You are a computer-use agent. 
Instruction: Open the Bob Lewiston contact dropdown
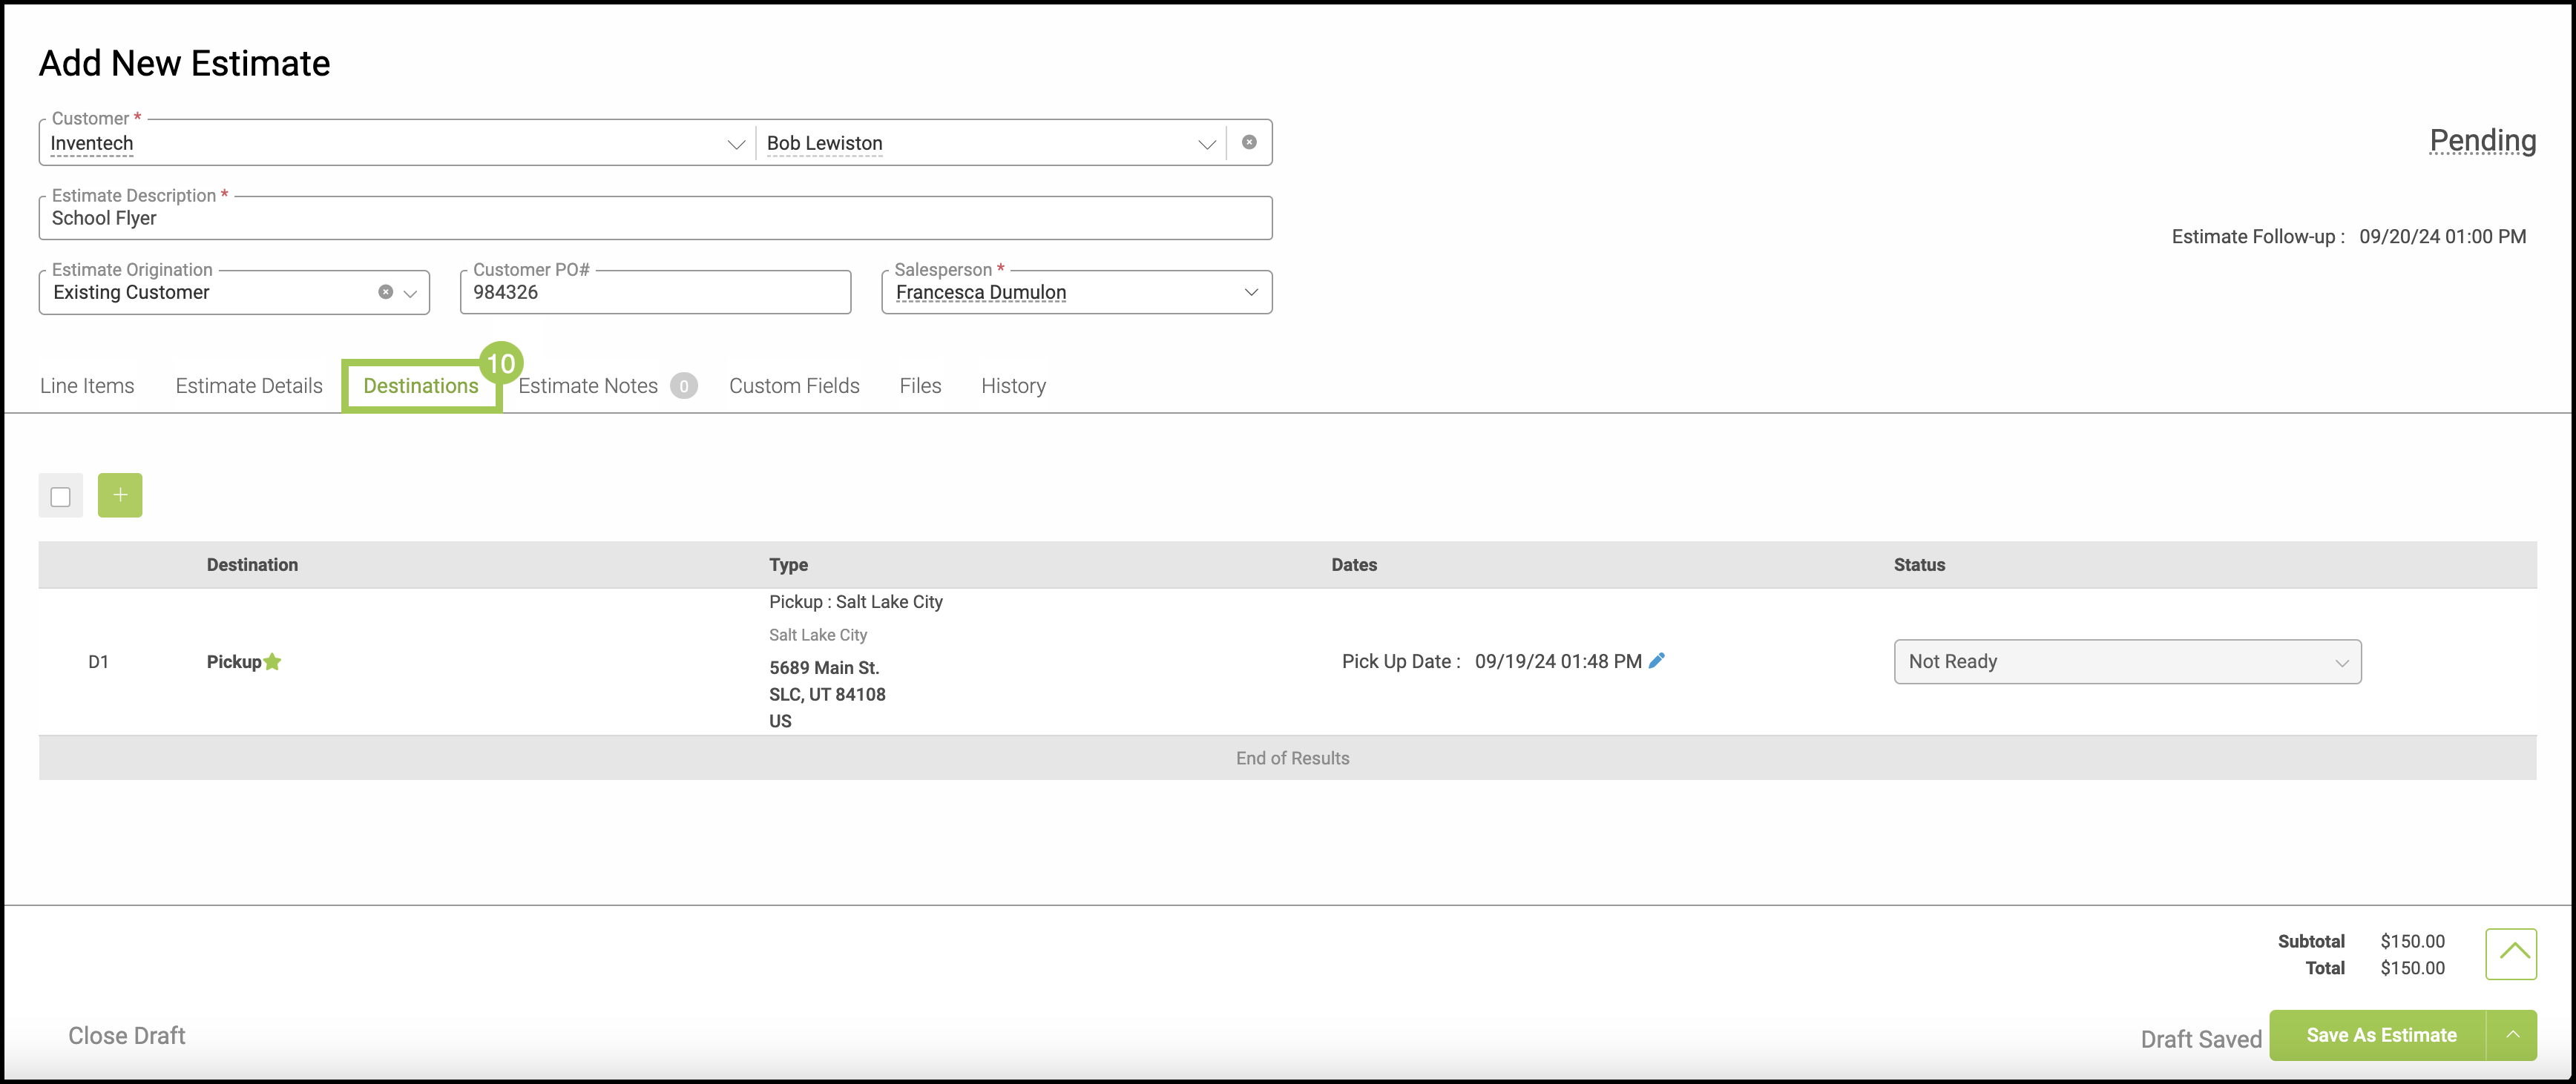(1206, 144)
